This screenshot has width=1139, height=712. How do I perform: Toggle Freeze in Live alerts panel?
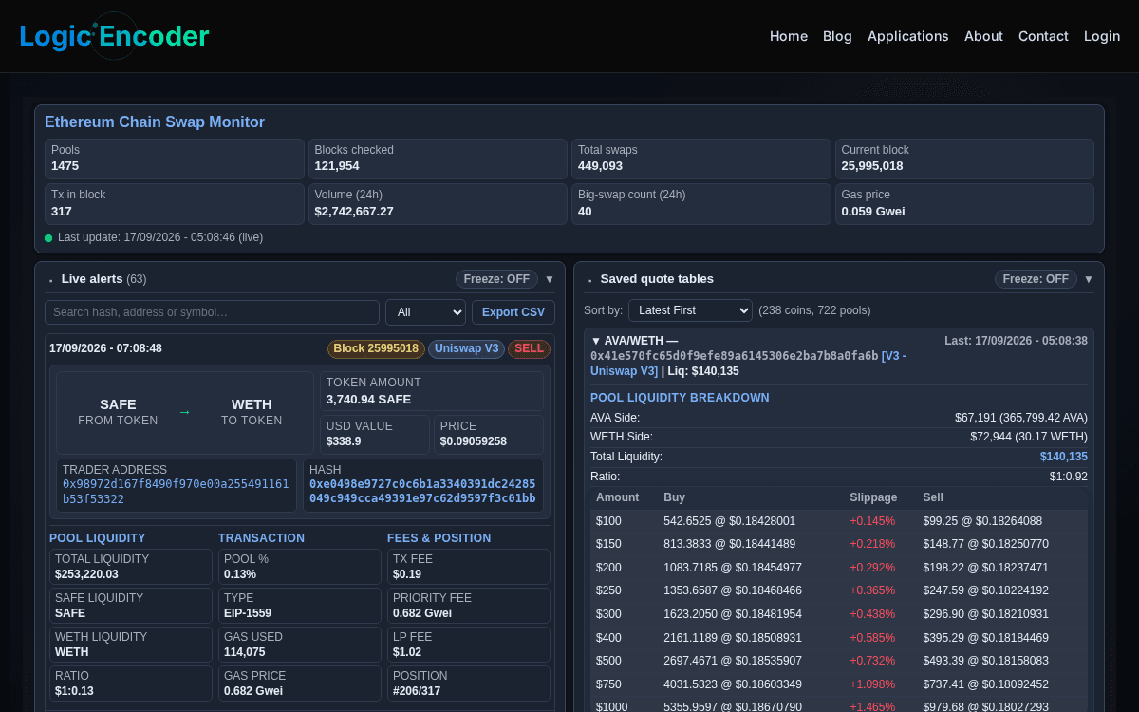pos(496,279)
